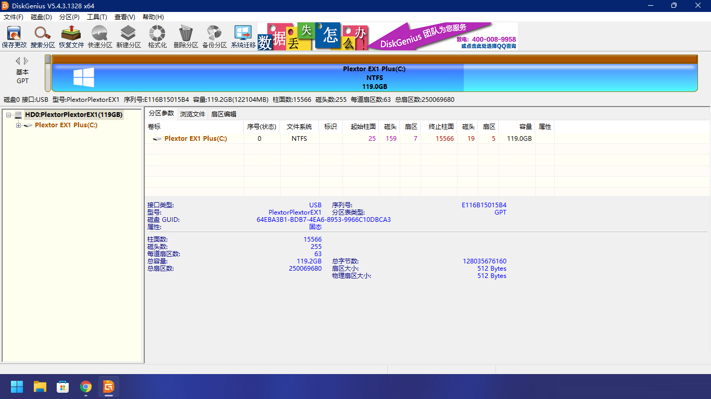711x399 pixels.
Task: Click ending cylinder value 15566 in table row
Action: 445,139
